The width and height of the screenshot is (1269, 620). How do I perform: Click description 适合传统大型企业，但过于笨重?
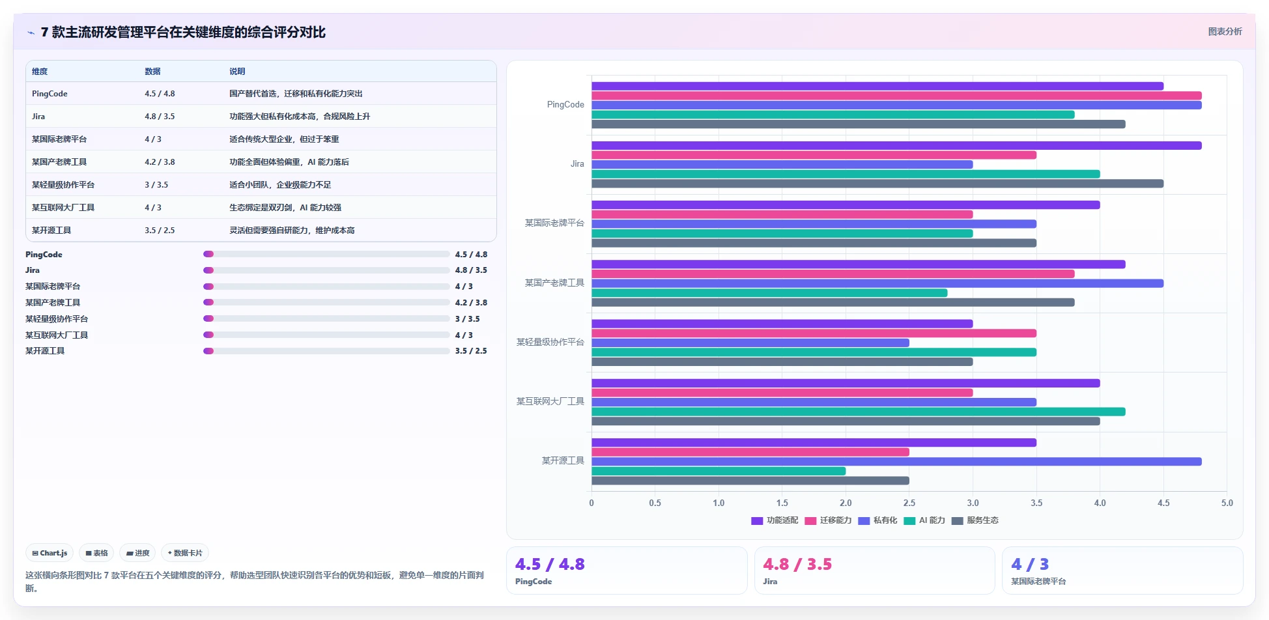click(284, 139)
